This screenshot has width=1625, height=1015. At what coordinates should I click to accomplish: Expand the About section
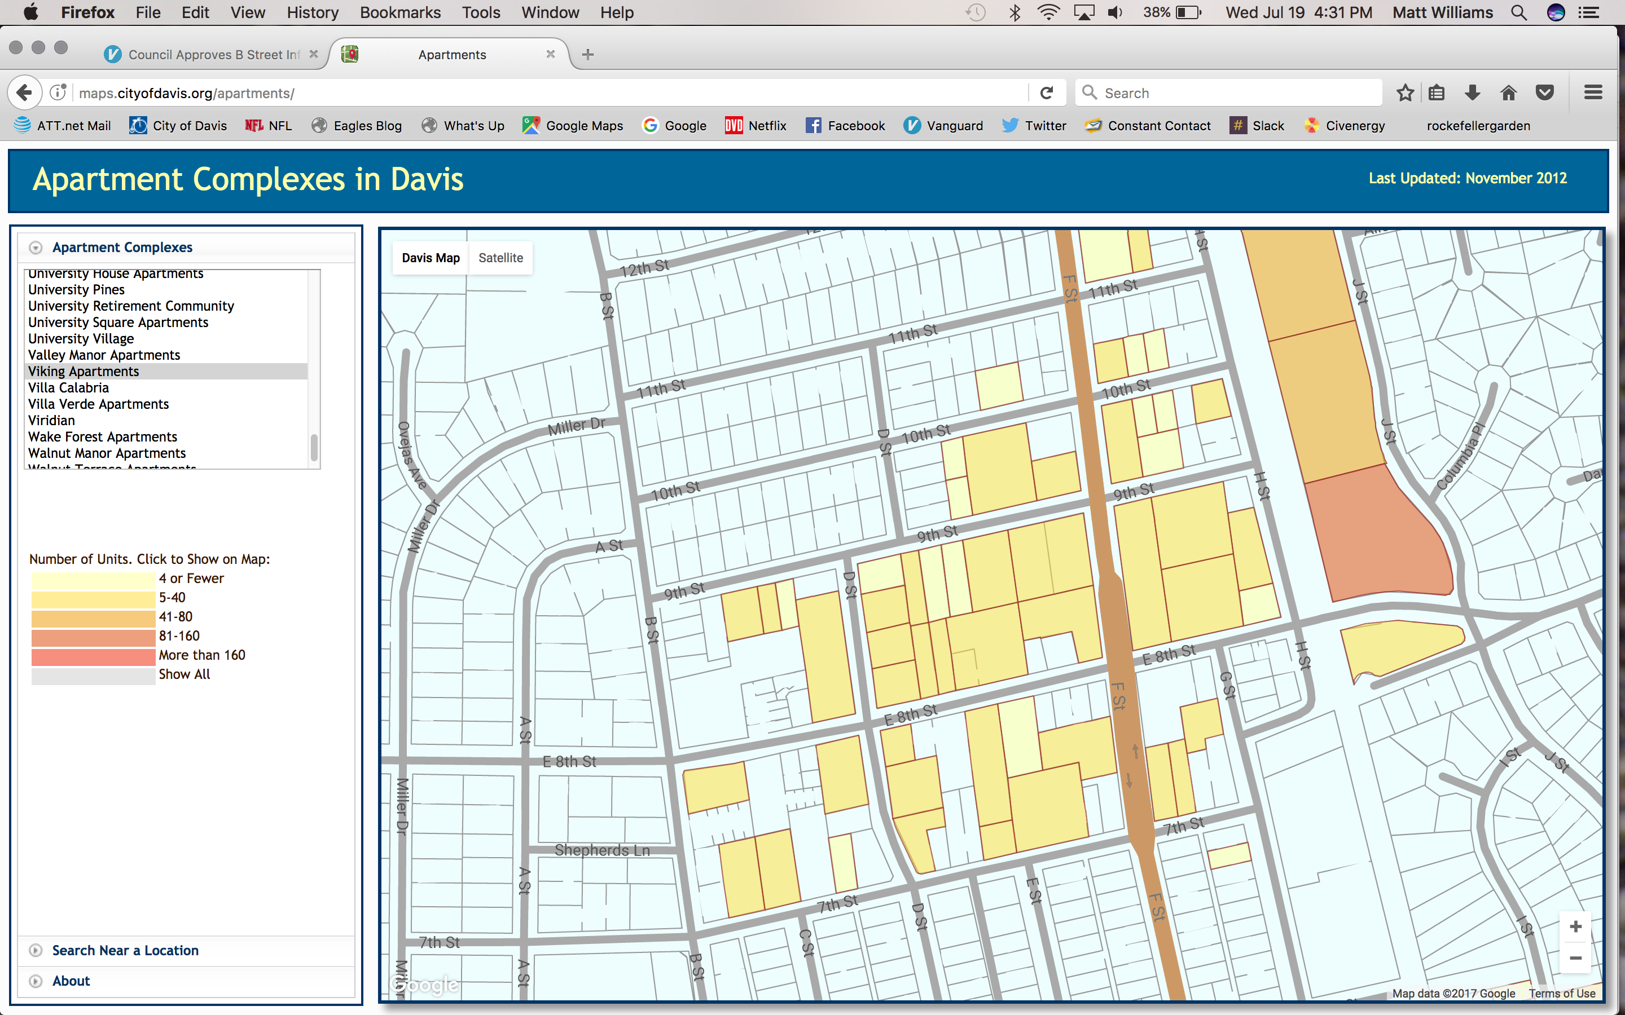point(71,981)
